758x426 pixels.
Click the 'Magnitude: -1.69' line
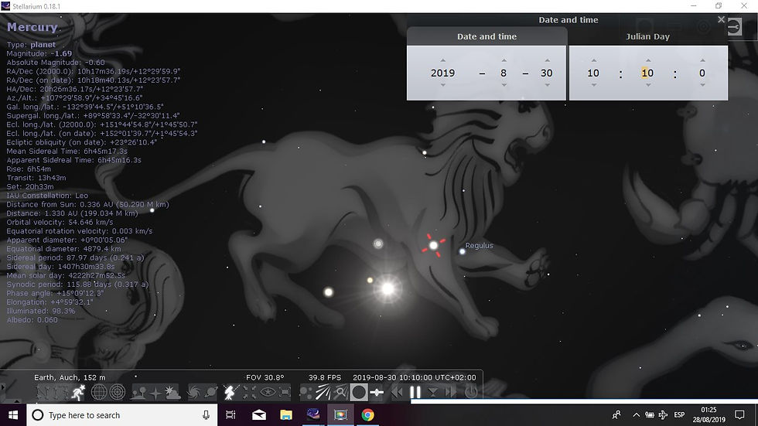pyautogui.click(x=39, y=53)
